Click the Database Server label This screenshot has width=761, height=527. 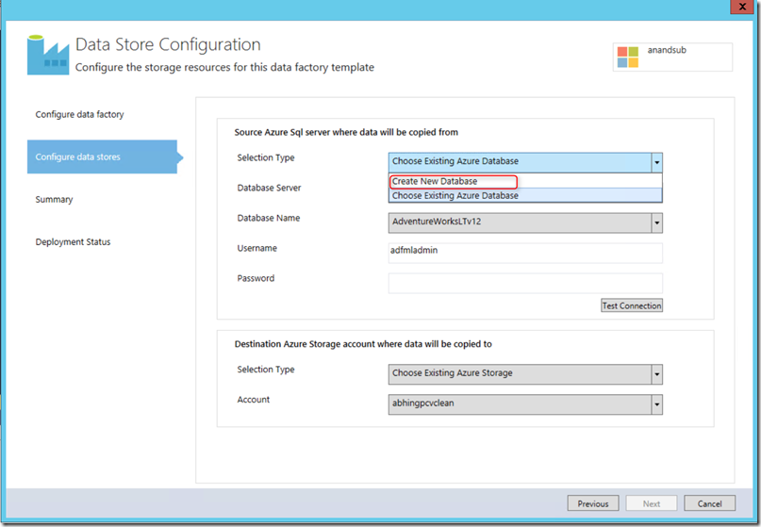[269, 188]
